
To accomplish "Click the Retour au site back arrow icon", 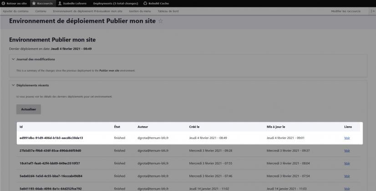I will click(4, 3).
